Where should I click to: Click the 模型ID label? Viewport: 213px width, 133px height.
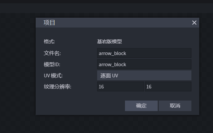(x=52, y=64)
